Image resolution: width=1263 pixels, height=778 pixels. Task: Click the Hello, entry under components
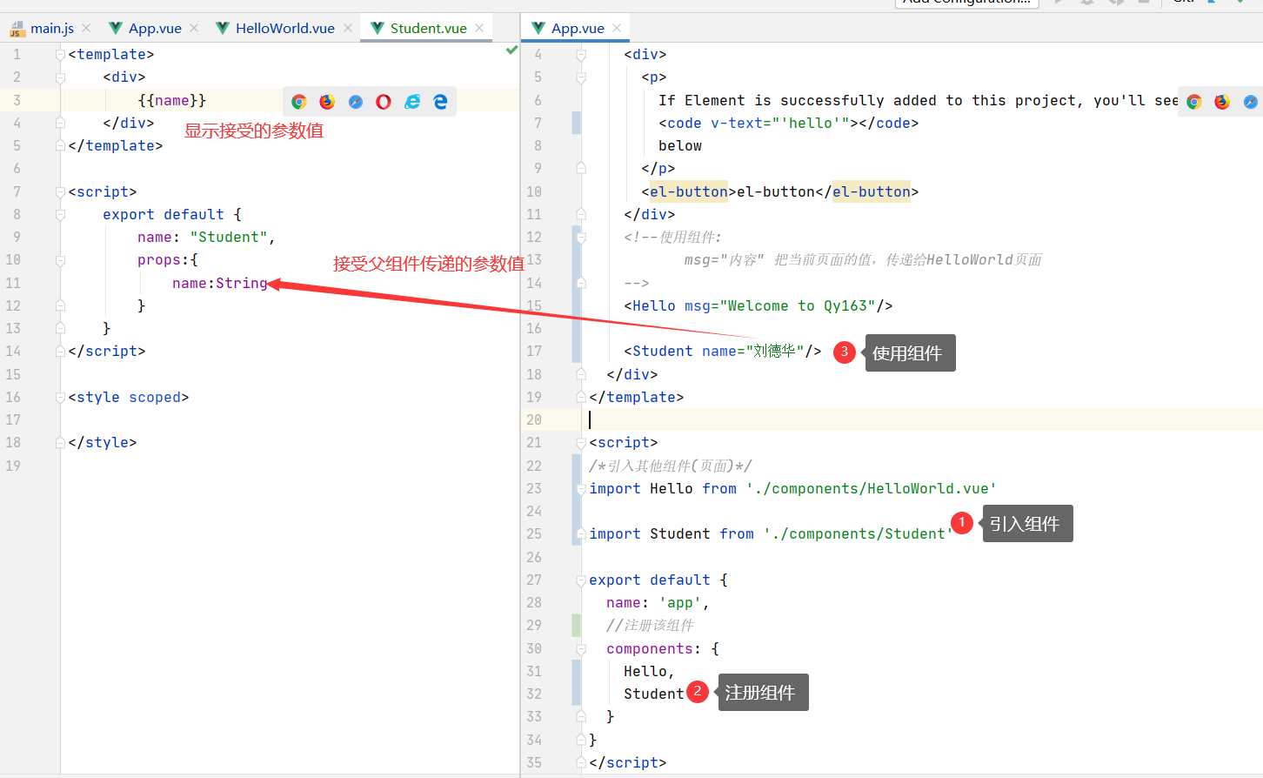[650, 671]
